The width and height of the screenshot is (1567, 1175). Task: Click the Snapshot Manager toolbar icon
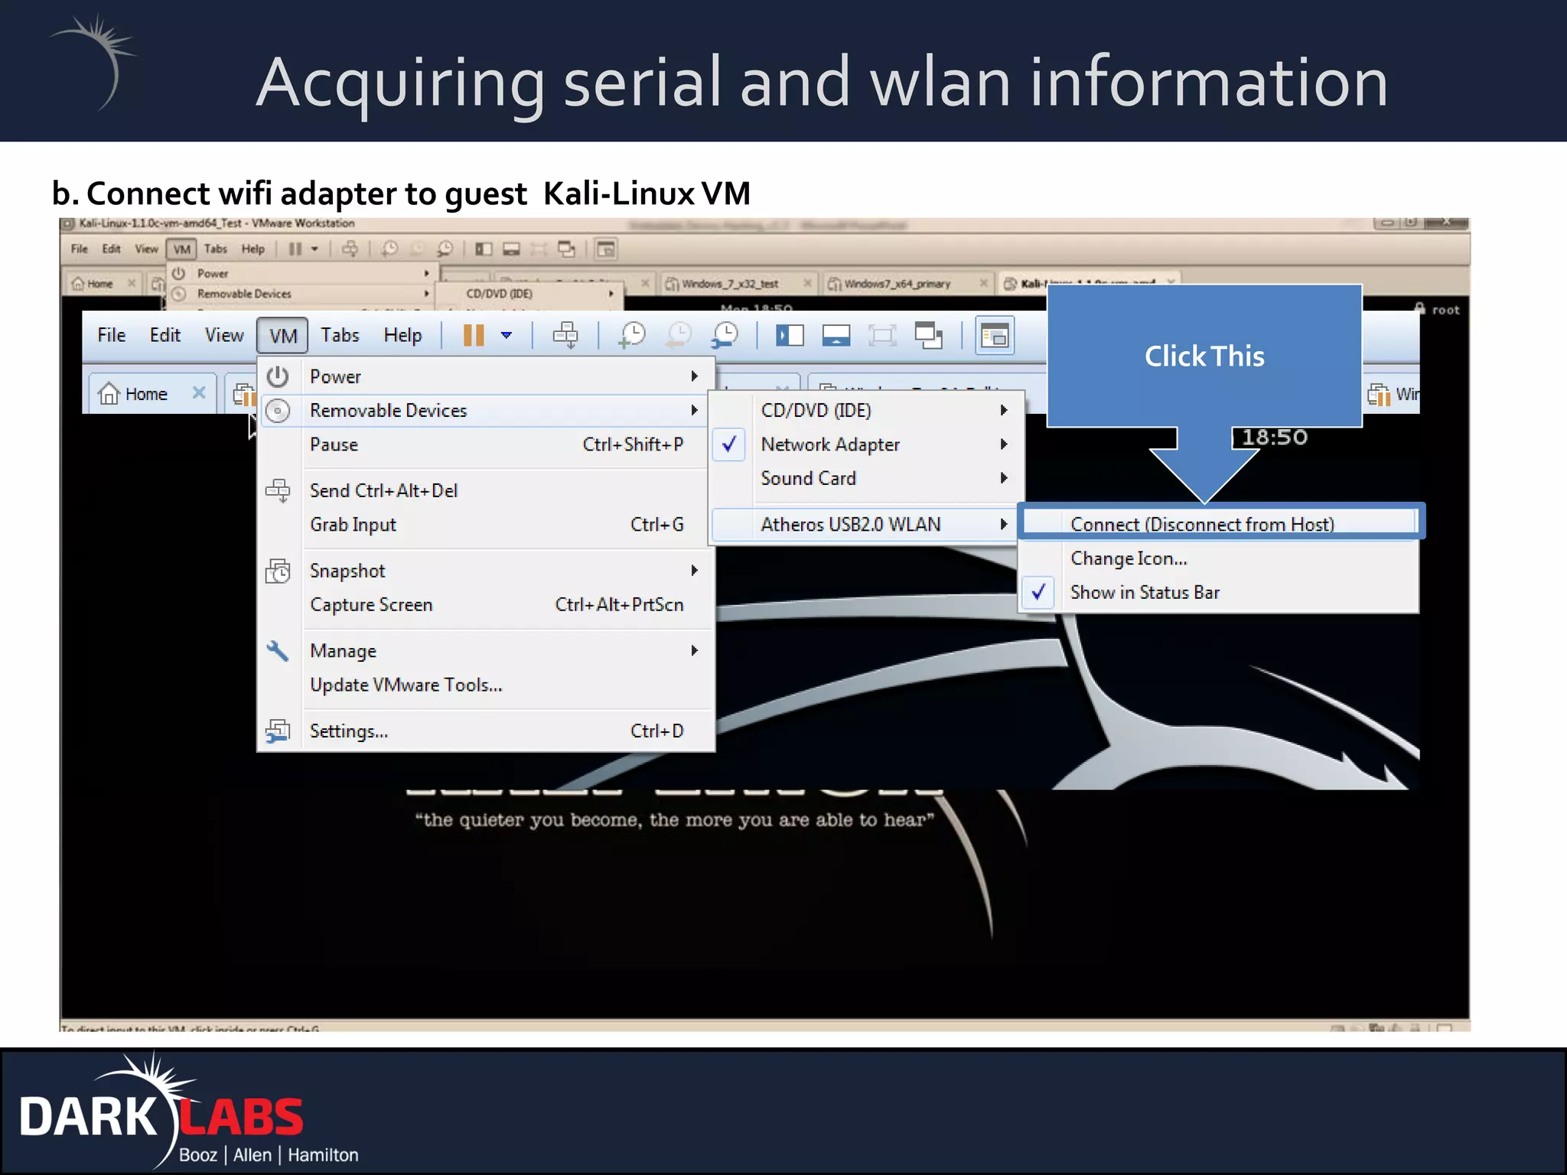[x=724, y=335]
